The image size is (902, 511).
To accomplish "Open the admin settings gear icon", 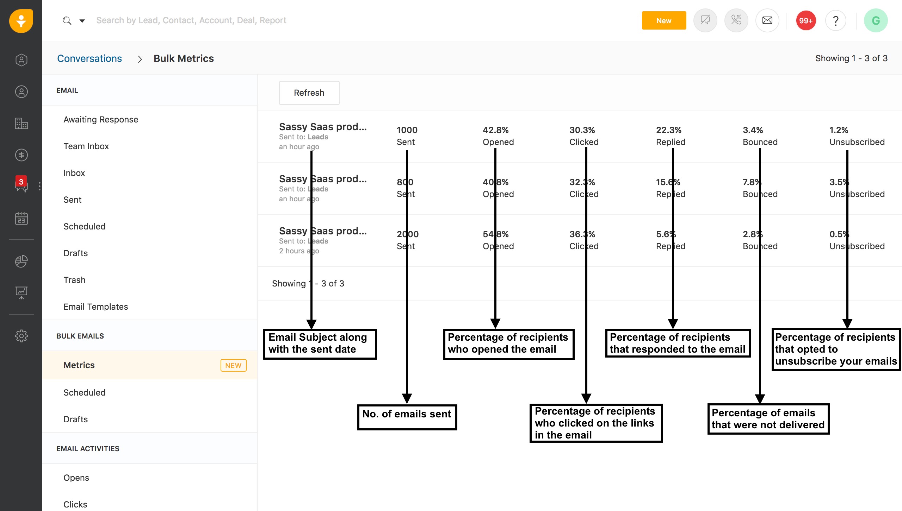I will 21,336.
